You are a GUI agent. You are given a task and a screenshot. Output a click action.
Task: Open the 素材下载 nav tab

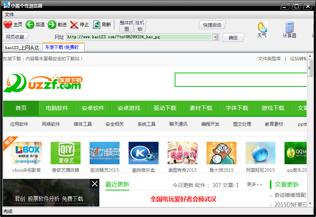201,108
